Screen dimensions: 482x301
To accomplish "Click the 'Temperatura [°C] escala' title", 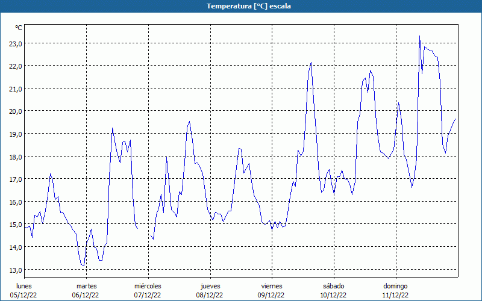I will (249, 6).
